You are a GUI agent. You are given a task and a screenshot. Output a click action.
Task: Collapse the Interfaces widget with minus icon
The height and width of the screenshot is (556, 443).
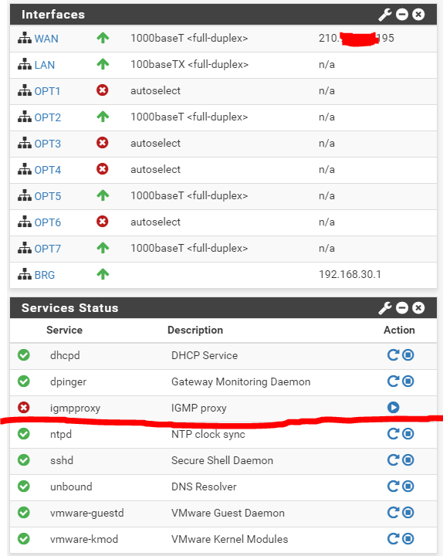(402, 15)
